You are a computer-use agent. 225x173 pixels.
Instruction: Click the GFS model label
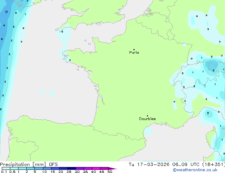point(53,165)
